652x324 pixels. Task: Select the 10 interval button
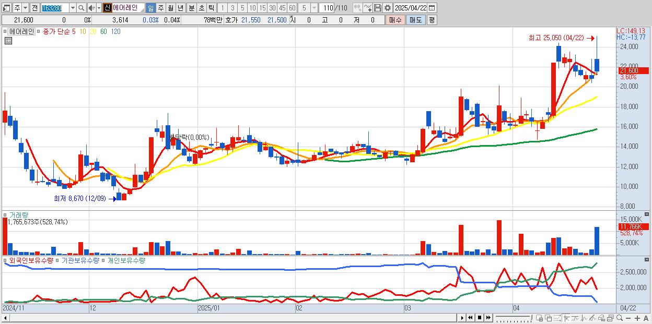point(252,8)
